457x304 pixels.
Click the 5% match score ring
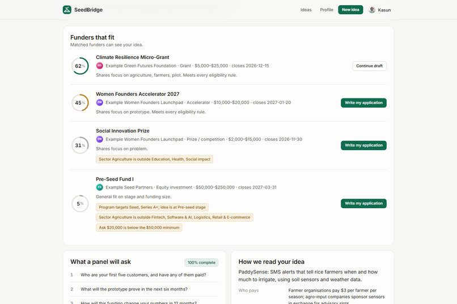pyautogui.click(x=80, y=204)
